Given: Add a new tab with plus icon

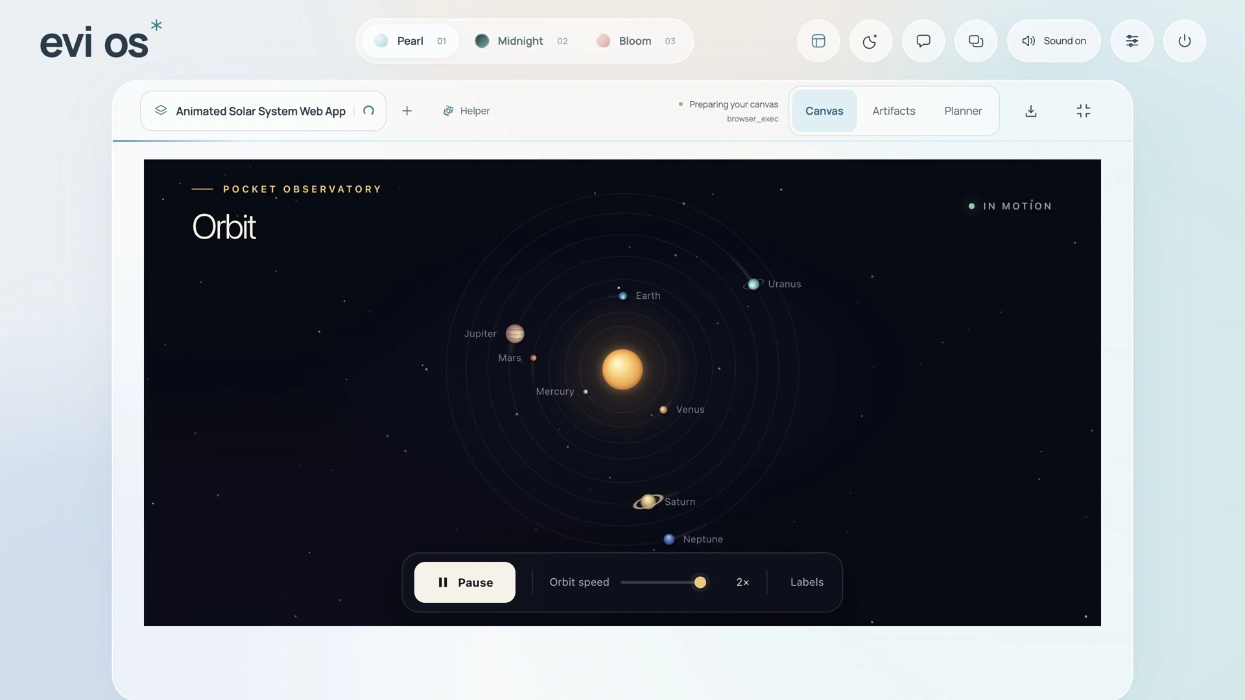Looking at the screenshot, I should click(x=407, y=111).
